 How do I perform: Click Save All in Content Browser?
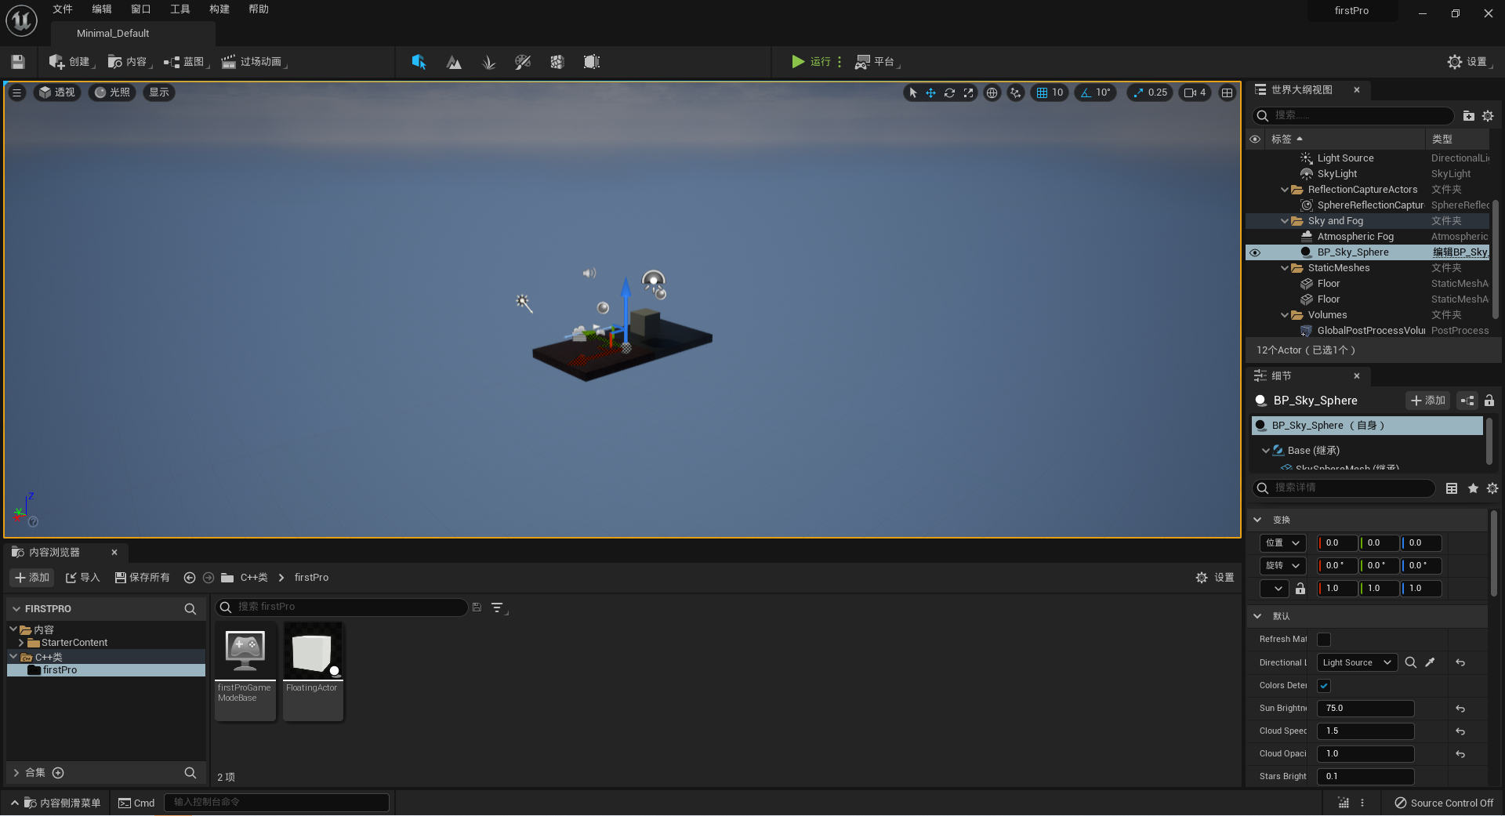pos(142,578)
